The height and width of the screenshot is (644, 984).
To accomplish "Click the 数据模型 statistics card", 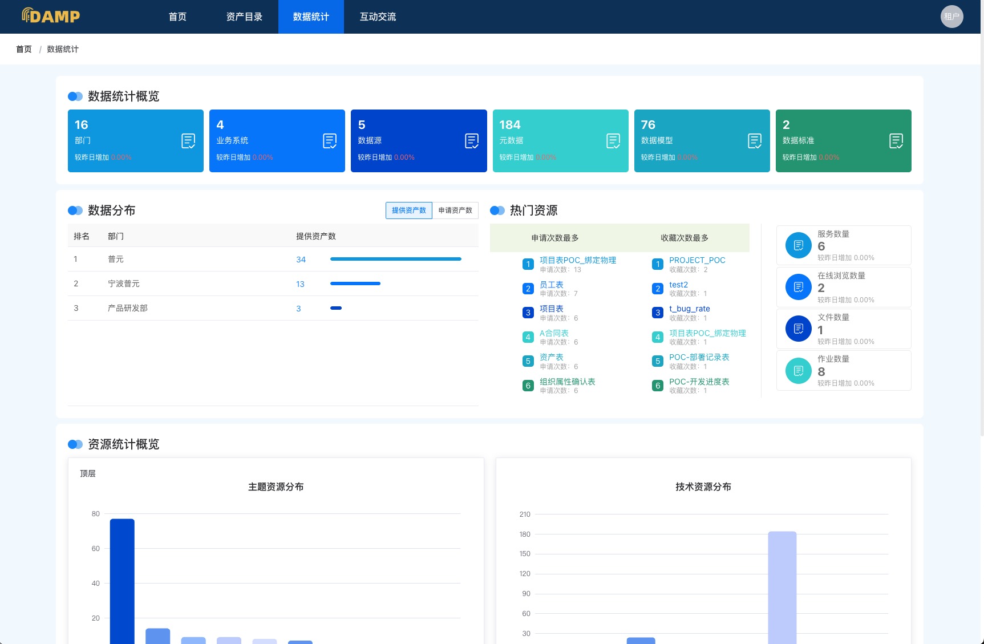I will [702, 141].
